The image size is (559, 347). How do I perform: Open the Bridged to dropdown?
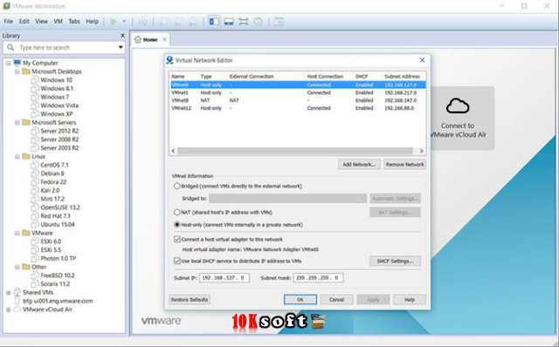click(287, 198)
